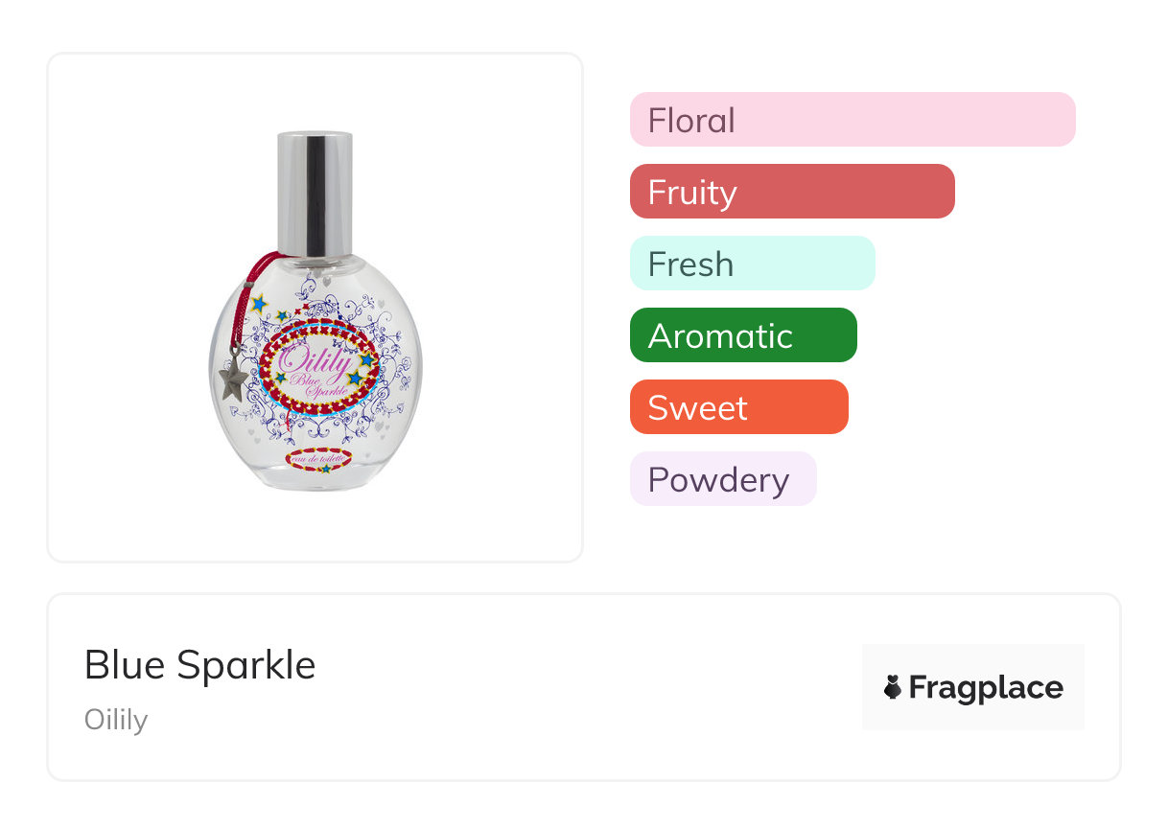
Task: Click the silver spray cap of bottle
Action: click(315, 195)
